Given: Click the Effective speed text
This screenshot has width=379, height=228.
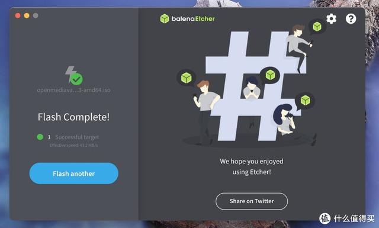Looking at the screenshot, I should (73, 145).
